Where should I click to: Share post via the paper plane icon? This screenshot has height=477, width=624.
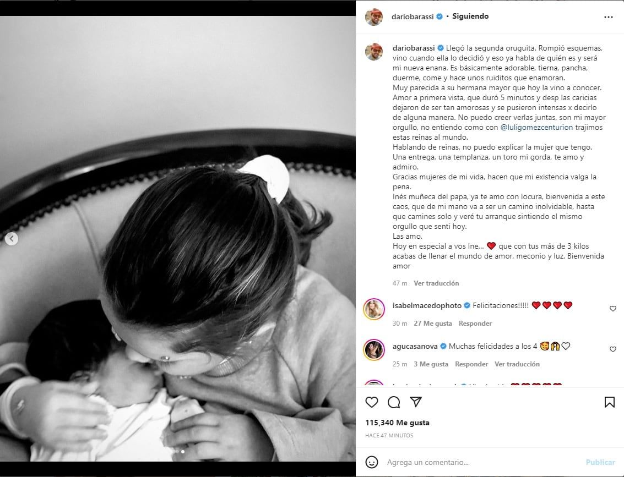pyautogui.click(x=416, y=402)
